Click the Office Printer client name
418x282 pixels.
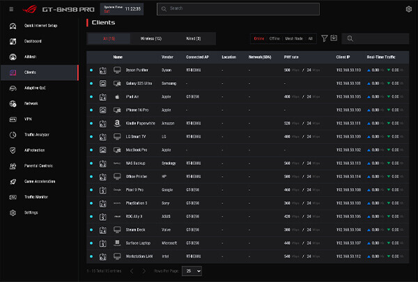coord(137,176)
